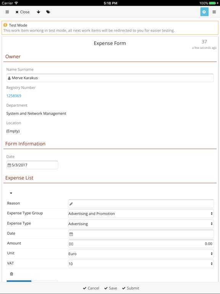Open the blue help button
The image size is (220, 294).
[204, 12]
